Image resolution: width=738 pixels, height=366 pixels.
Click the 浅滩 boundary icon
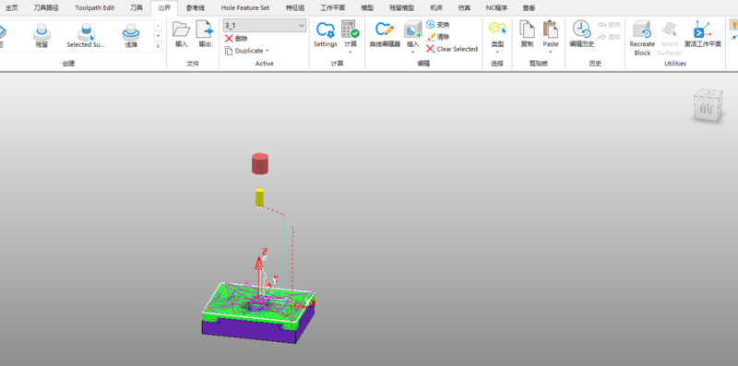[x=131, y=36]
